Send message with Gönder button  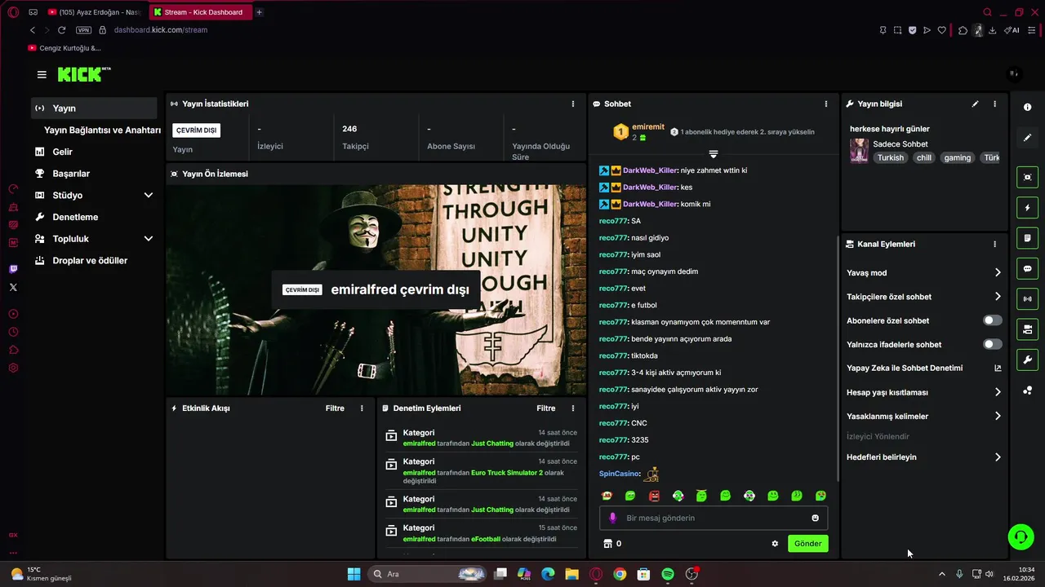[x=807, y=544]
